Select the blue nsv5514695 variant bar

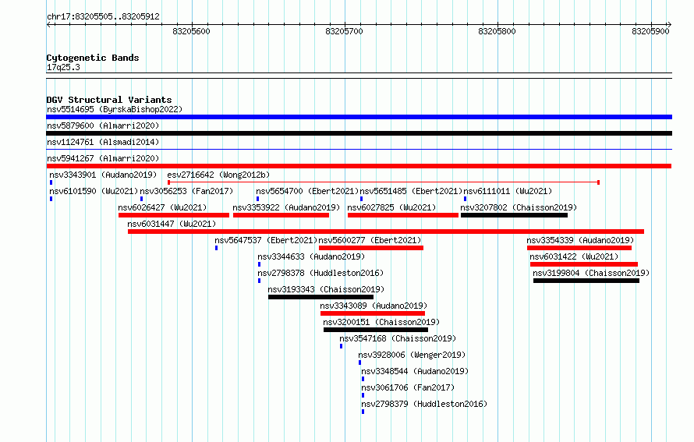(x=359, y=117)
